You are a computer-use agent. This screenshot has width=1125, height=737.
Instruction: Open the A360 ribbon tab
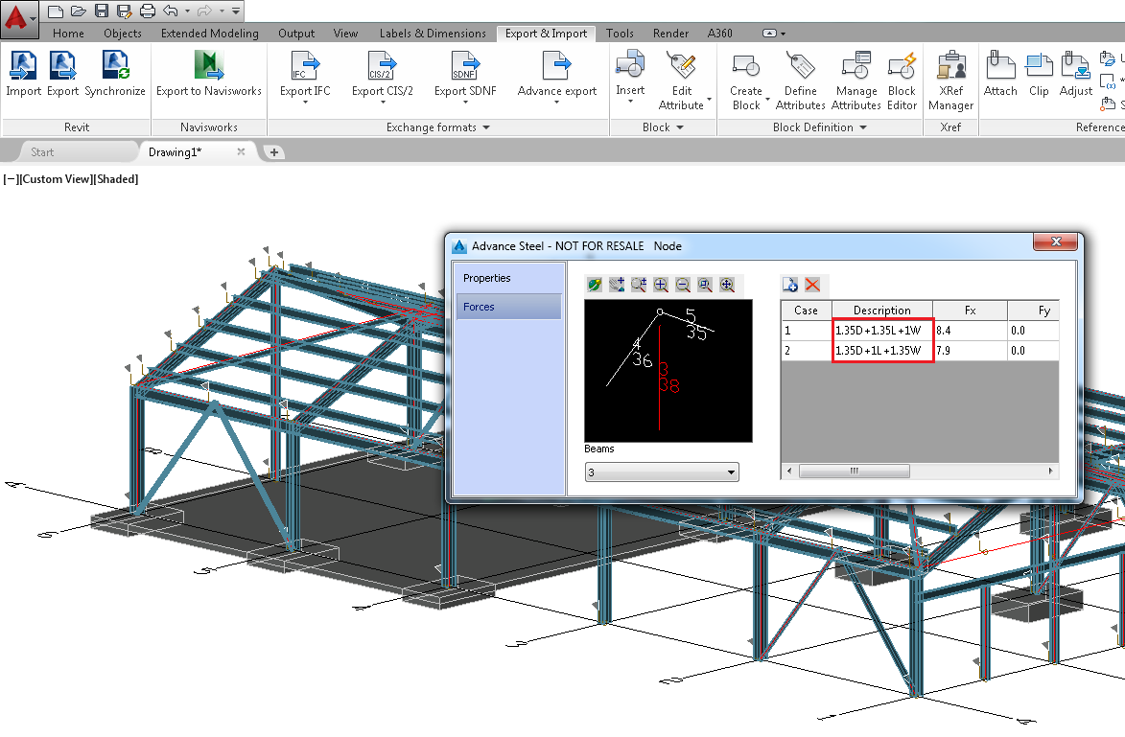point(719,33)
